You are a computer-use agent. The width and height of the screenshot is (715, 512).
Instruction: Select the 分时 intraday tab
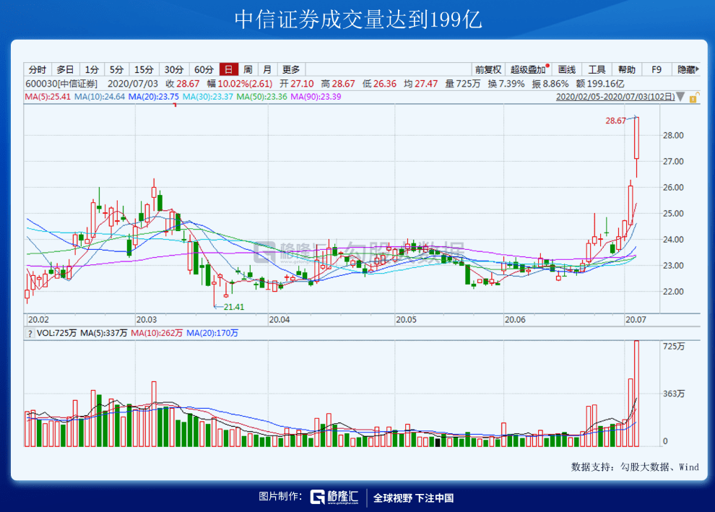pos(37,69)
